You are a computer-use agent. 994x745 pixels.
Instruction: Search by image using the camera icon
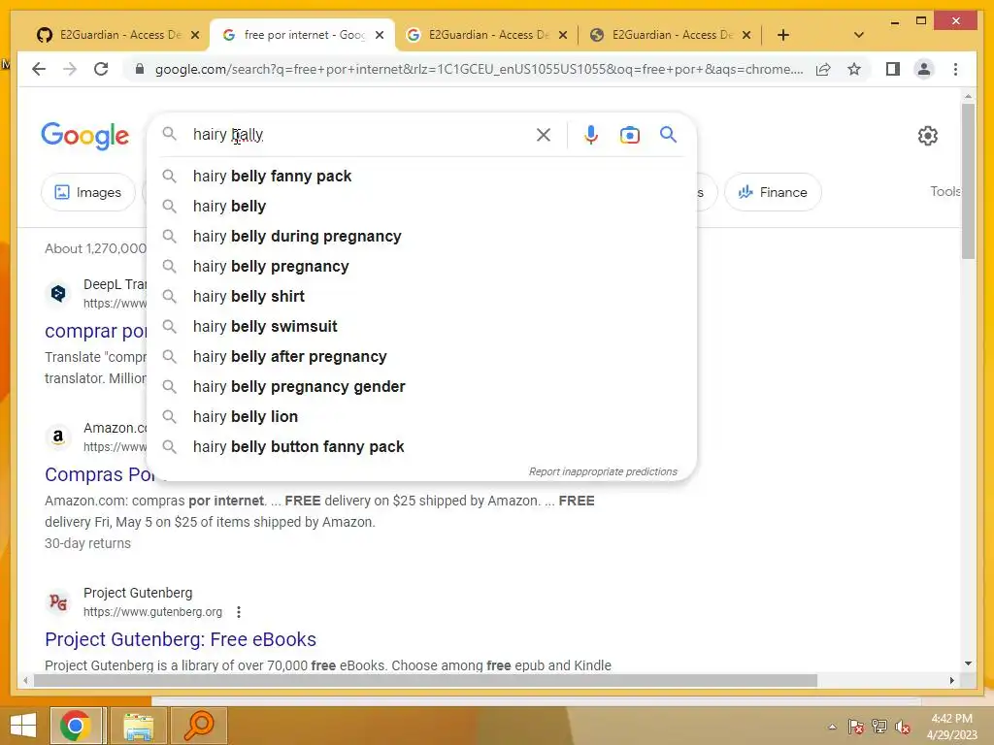[x=629, y=135]
